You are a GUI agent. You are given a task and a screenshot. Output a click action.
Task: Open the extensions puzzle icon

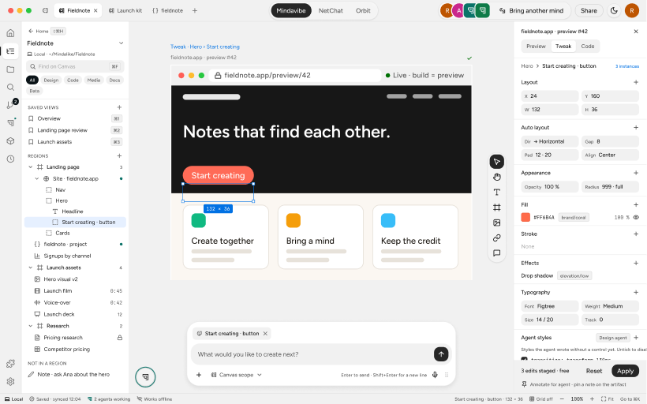[11, 364]
